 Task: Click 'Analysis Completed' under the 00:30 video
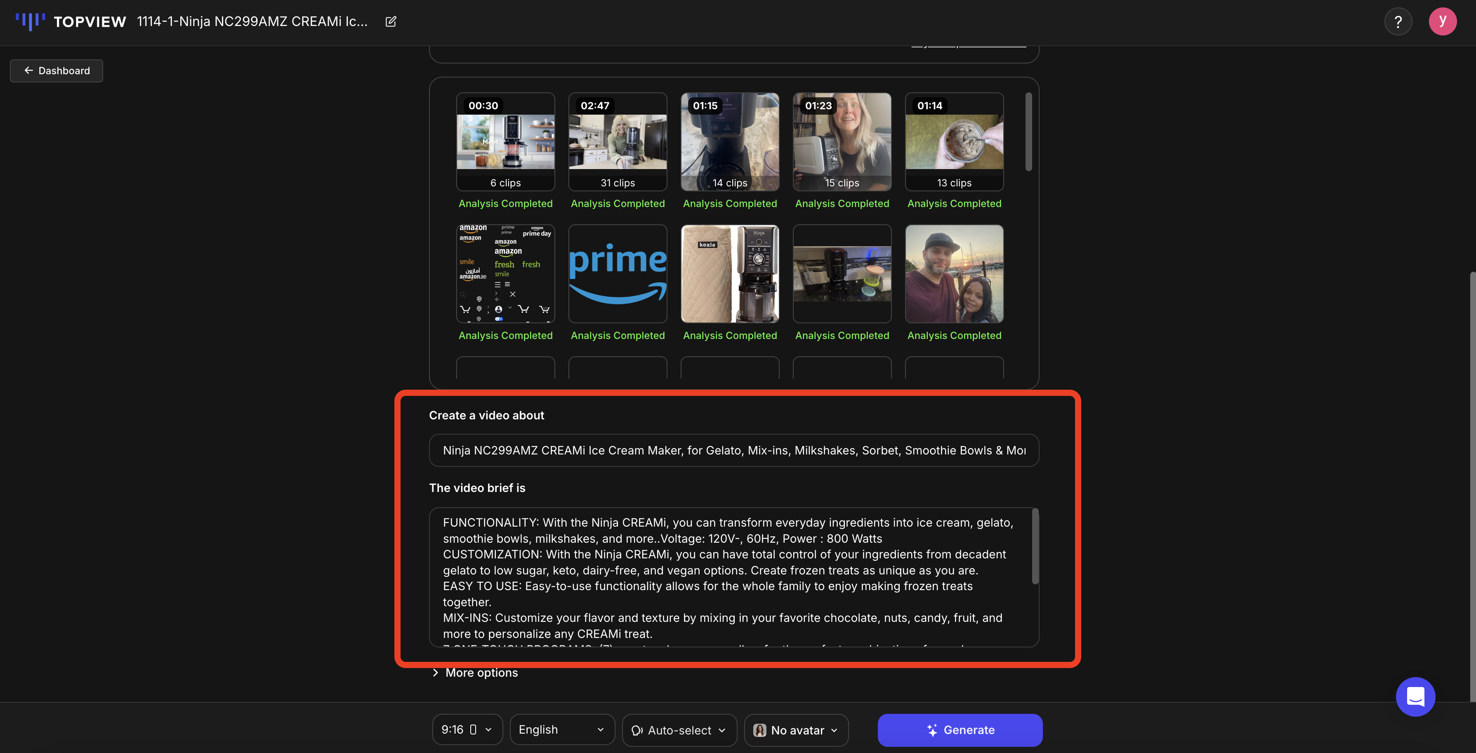coord(505,203)
